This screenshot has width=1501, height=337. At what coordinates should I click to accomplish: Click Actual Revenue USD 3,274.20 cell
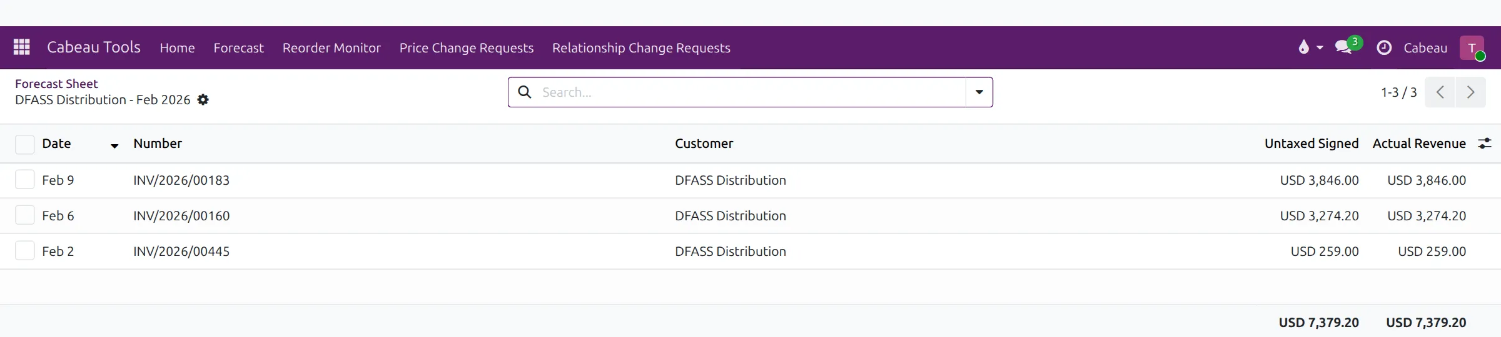[x=1427, y=216]
